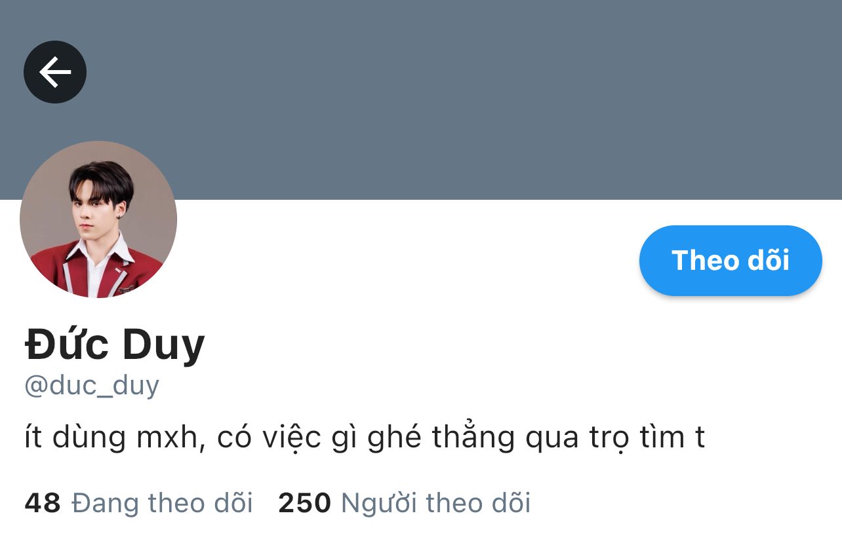Click the Đang theo dõi label text
The width and height of the screenshot is (842, 543).
[x=162, y=503]
